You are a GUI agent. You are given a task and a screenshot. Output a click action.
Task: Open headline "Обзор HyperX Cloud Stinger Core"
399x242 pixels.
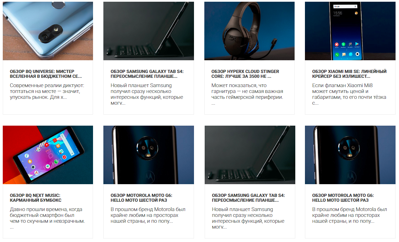[245, 74]
